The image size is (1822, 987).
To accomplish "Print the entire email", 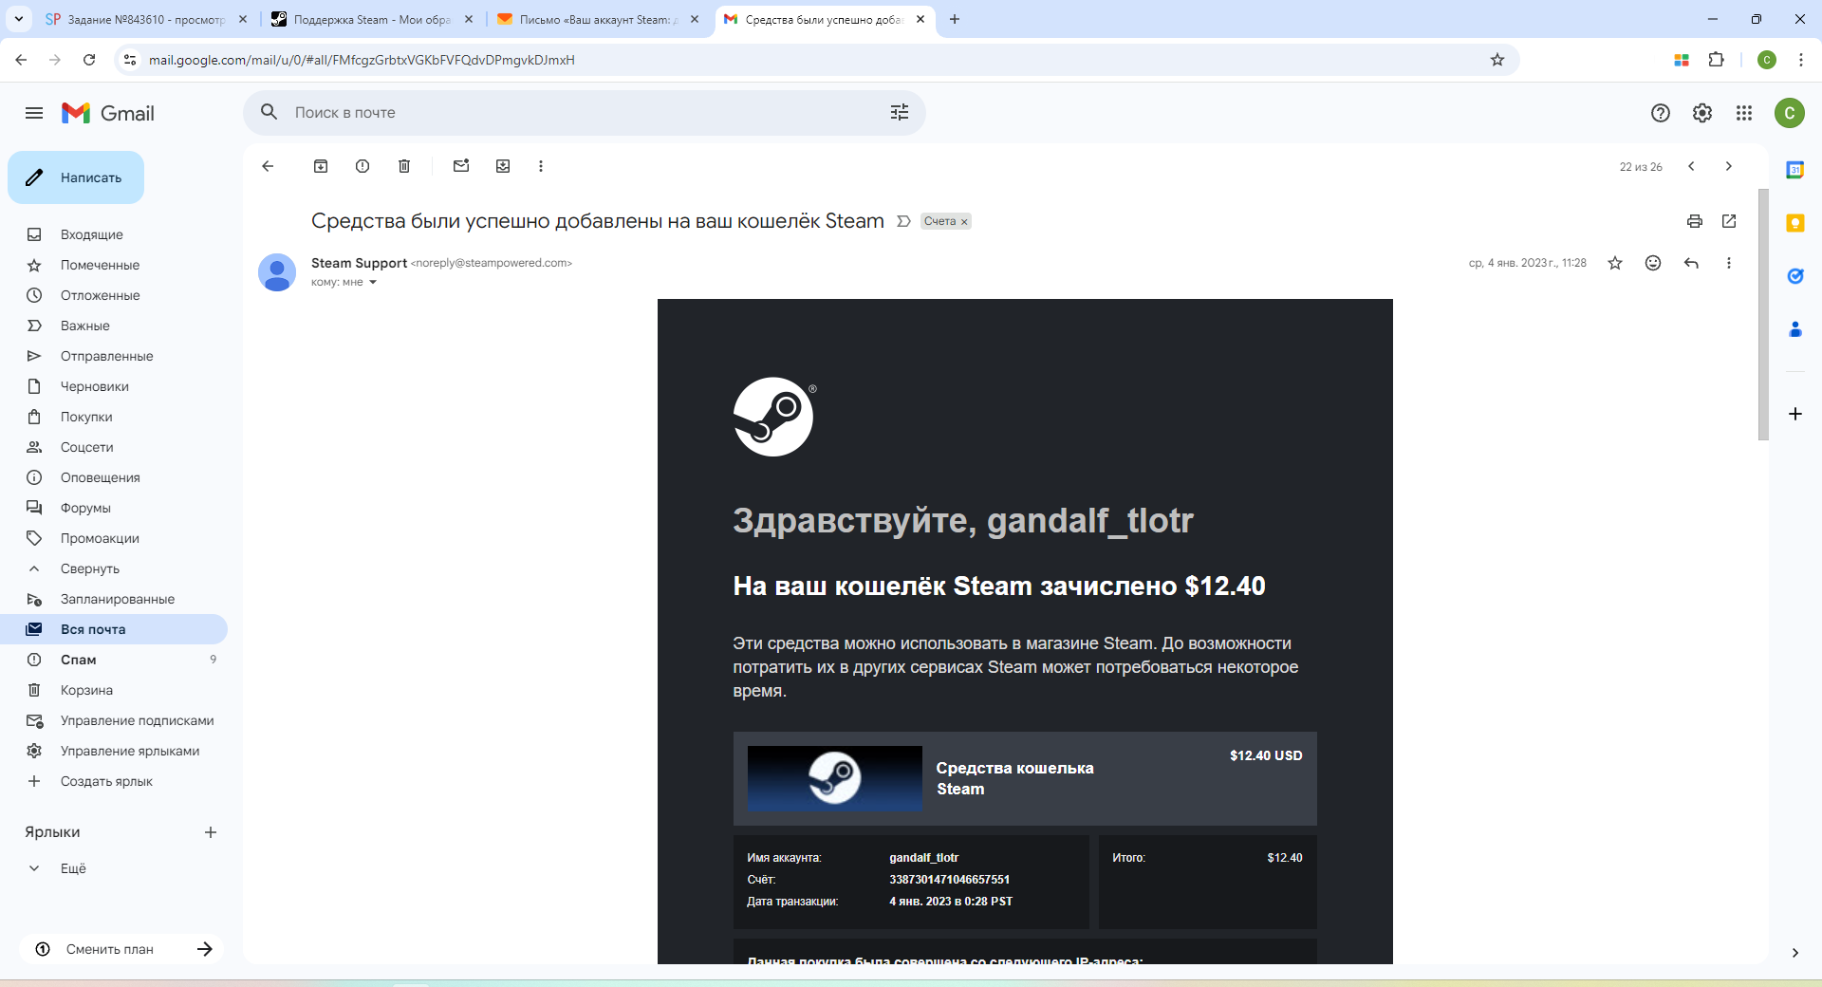I will point(1695,221).
